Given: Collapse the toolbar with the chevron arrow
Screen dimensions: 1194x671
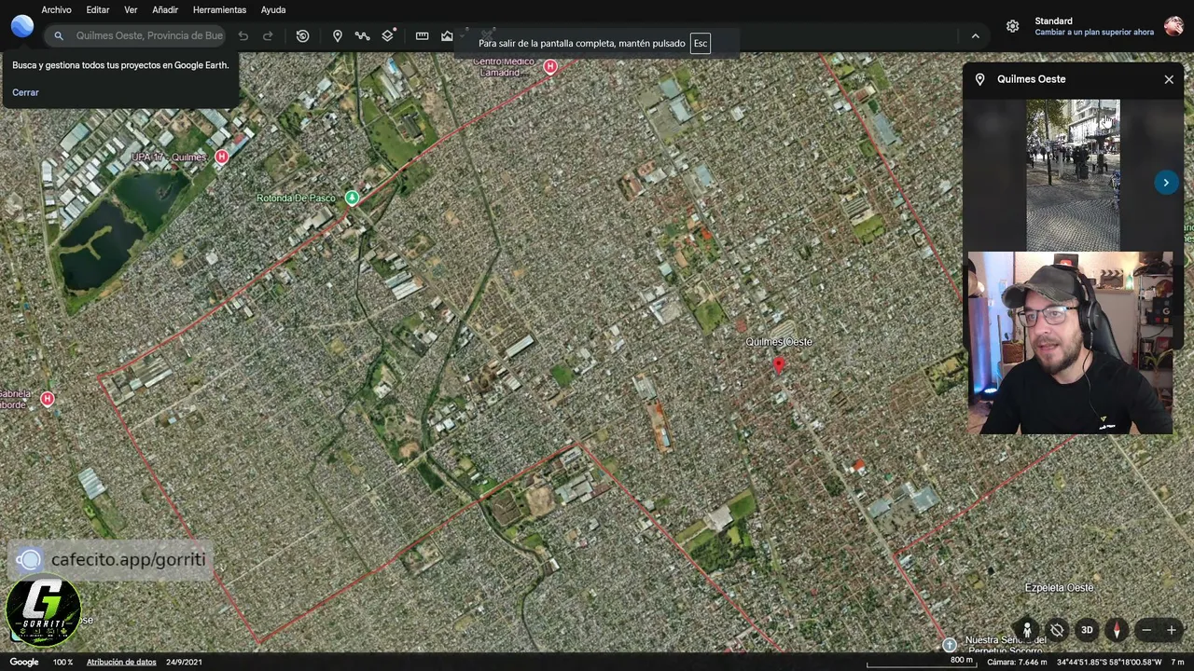Looking at the screenshot, I should pyautogui.click(x=975, y=36).
